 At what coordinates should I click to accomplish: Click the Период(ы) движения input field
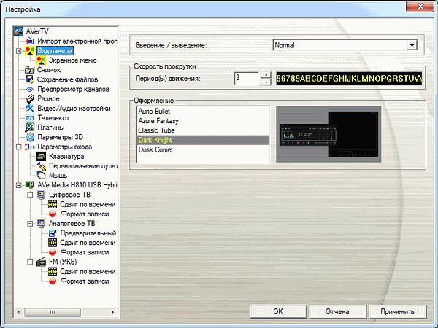(x=247, y=79)
